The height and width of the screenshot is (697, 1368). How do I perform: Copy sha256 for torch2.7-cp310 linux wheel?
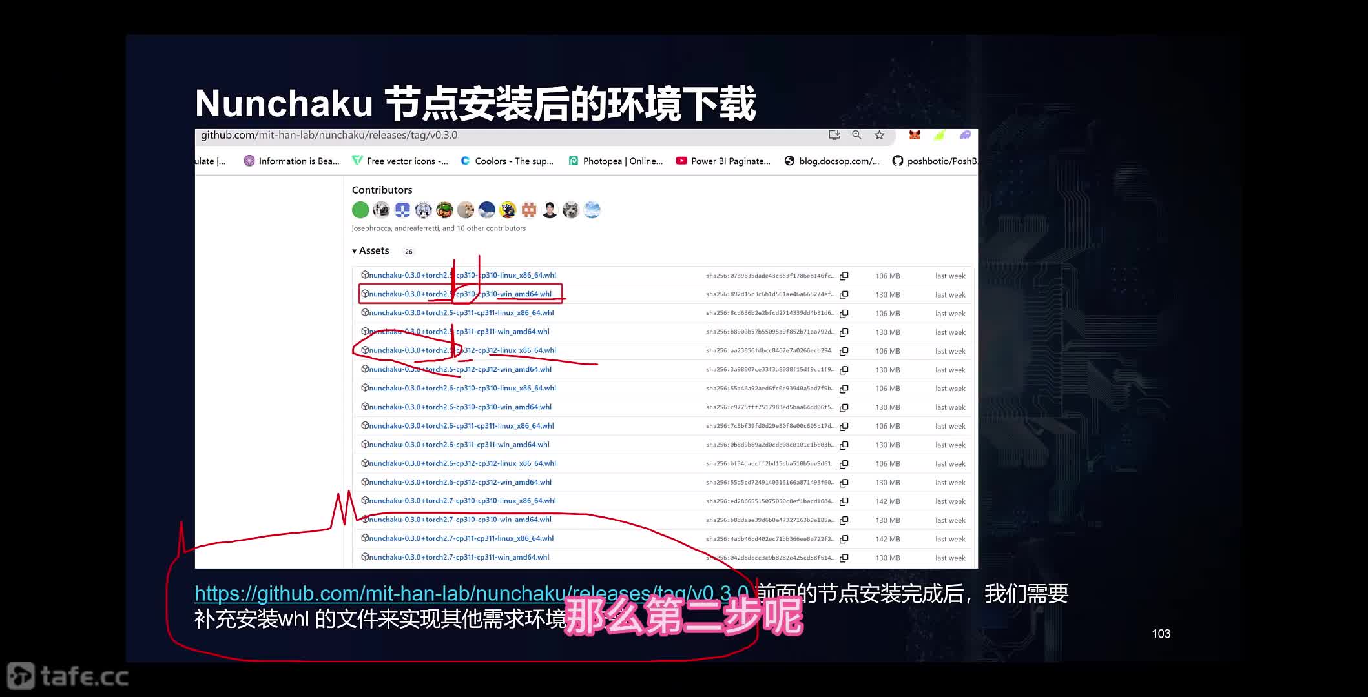844,501
